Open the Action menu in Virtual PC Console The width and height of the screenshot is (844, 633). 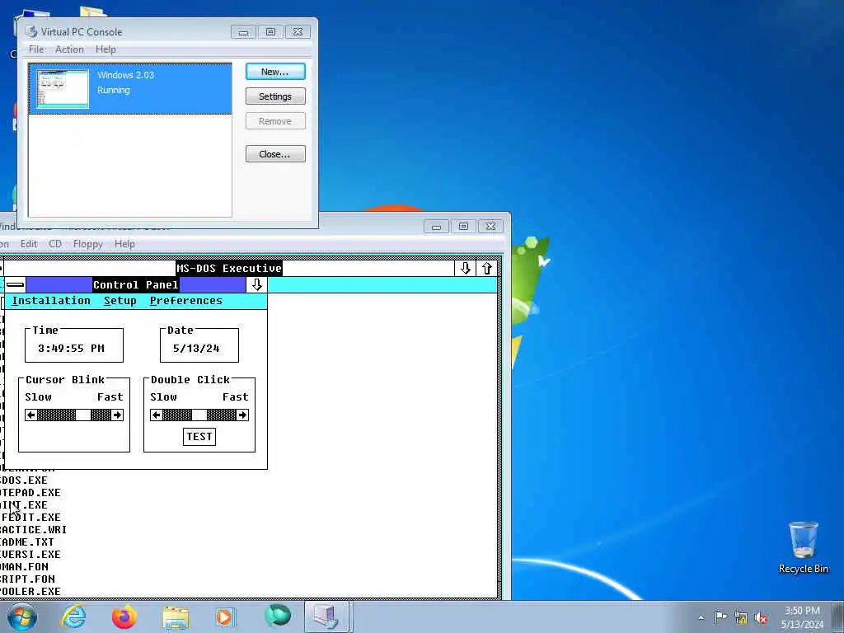69,49
